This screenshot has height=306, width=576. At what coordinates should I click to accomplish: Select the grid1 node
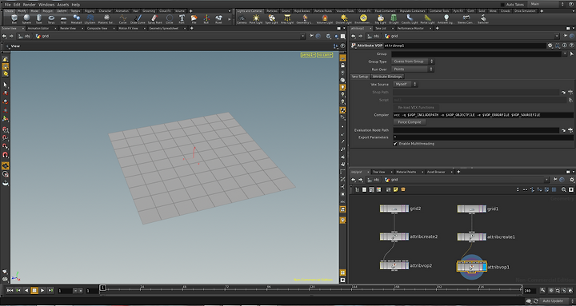coord(472,209)
